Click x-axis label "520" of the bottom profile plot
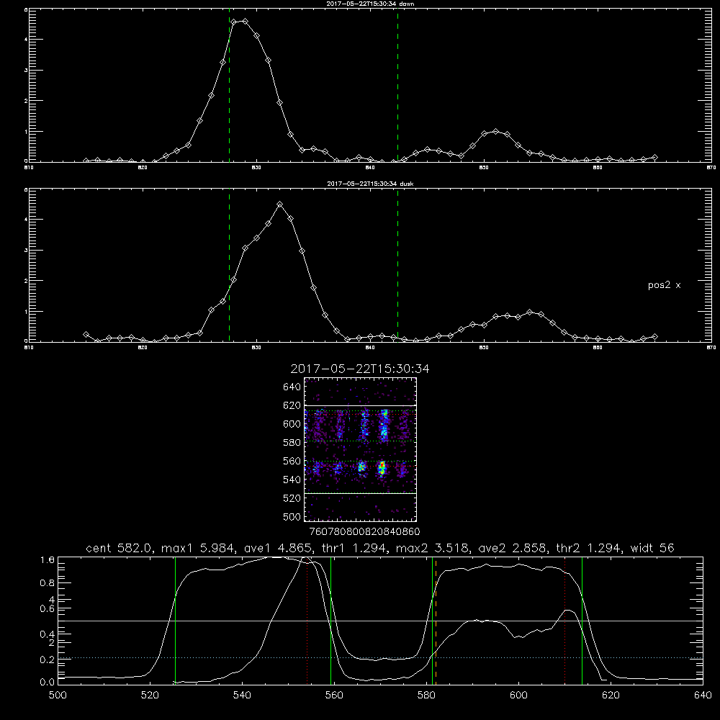 pos(150,696)
